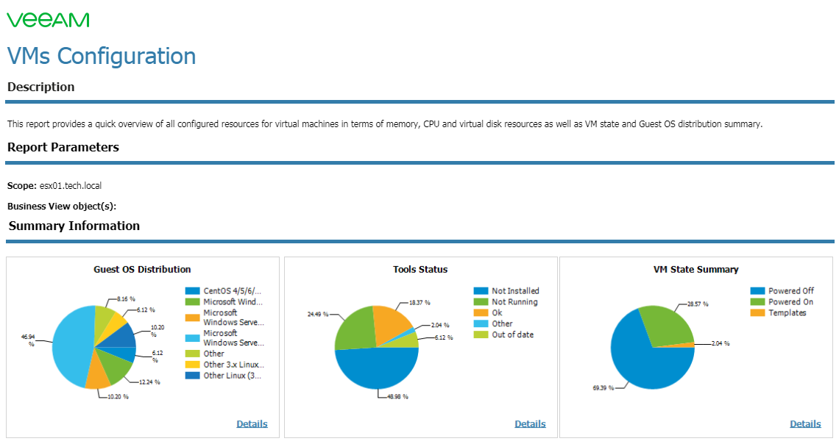Click the 2.04 % label on Tools Status chart
This screenshot has height=444, width=839.
tap(440, 325)
